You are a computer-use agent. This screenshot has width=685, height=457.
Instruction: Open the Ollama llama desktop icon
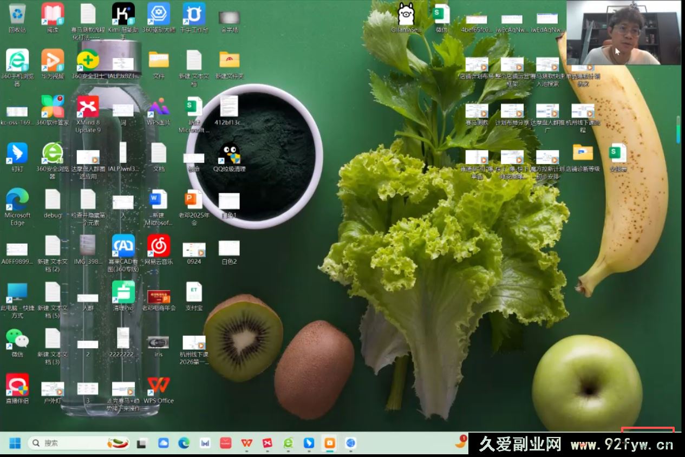point(406,15)
